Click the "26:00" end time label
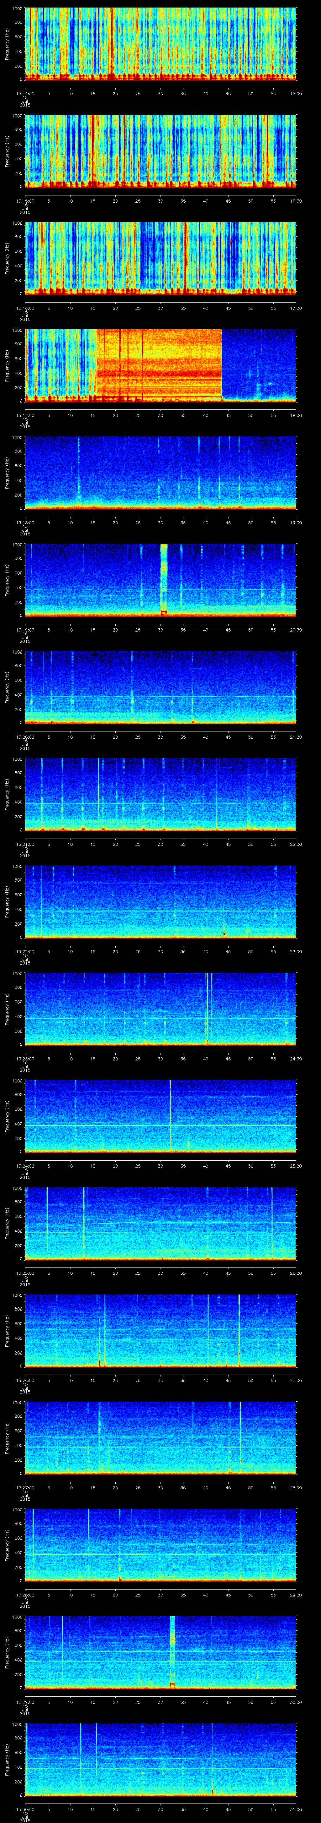The image size is (321, 1823). [296, 1273]
